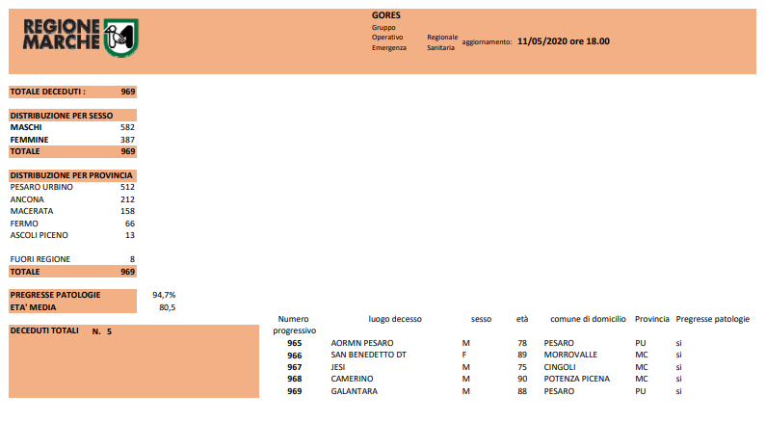
Task: Click the Pesaro Urbino count 512
Action: click(127, 187)
